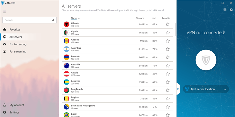Click the Albania flag icon
Screen dimensions: 235x117
click(66, 24)
